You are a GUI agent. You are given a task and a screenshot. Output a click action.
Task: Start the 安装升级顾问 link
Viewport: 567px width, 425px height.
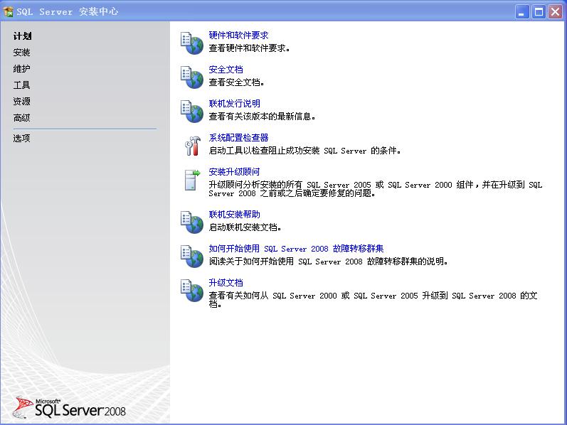(234, 172)
